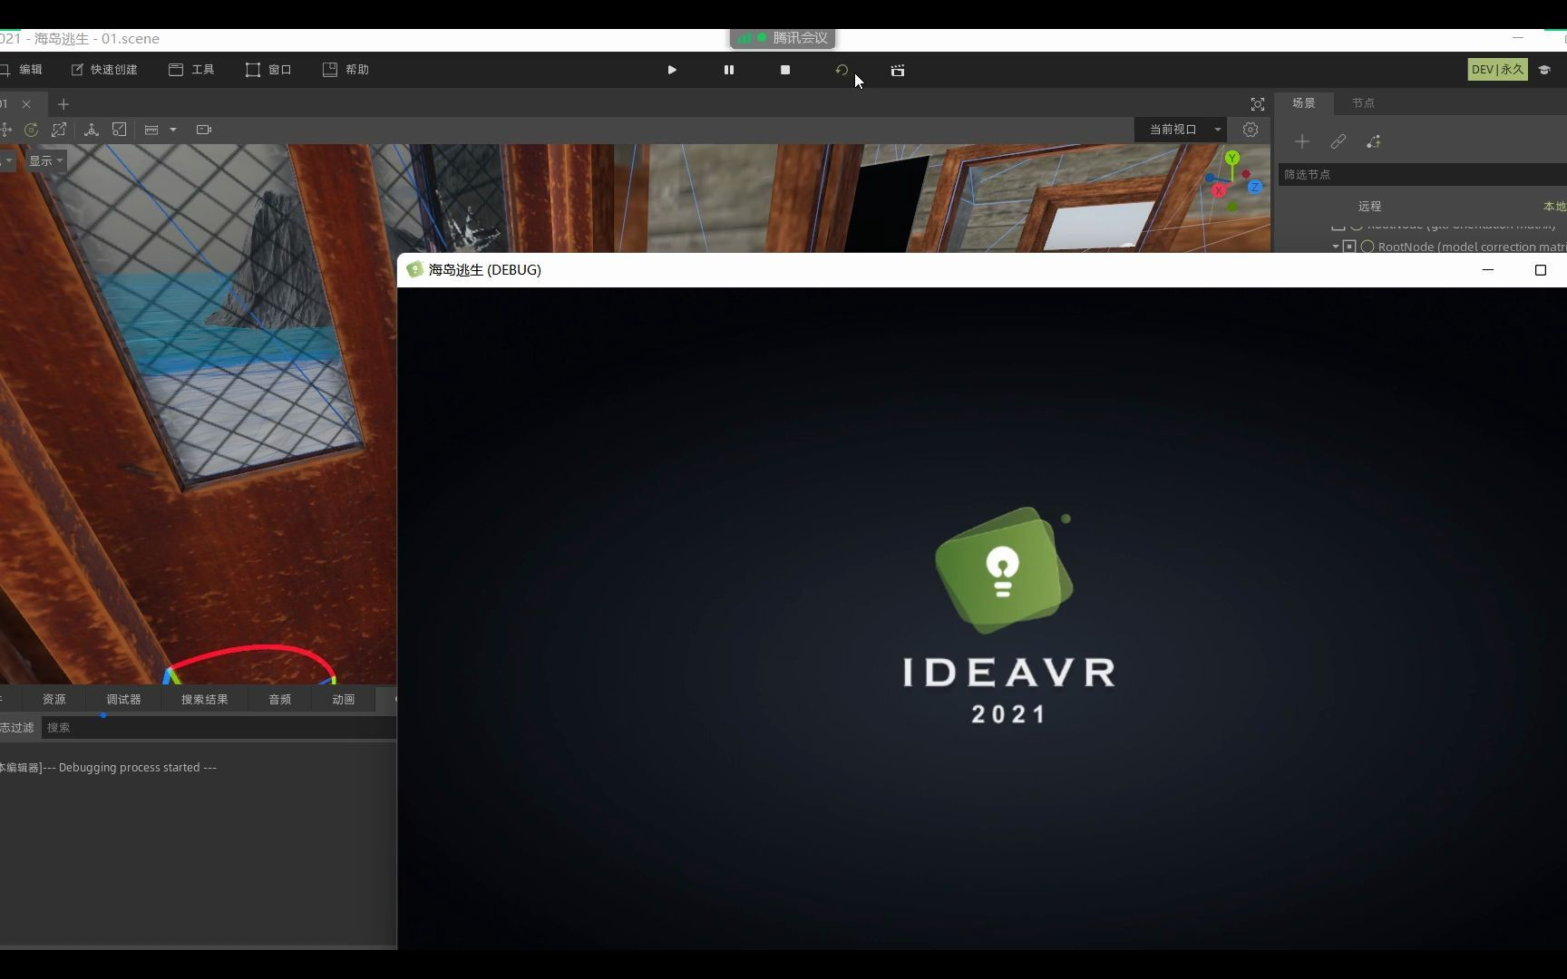Viewport: 1567px width, 979px height.
Task: Open the 动画 bottom panel tab
Action: pyautogui.click(x=344, y=700)
